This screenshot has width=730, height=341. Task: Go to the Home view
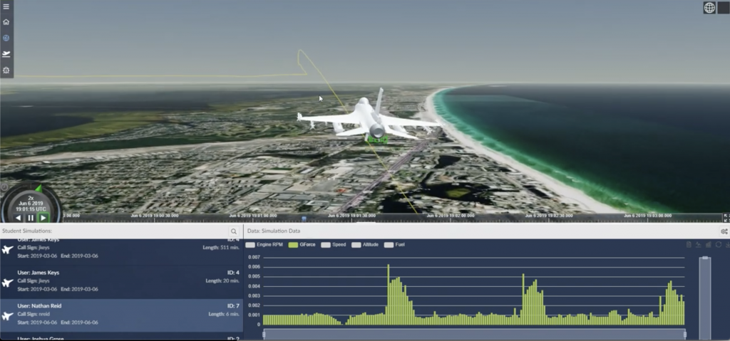6,22
